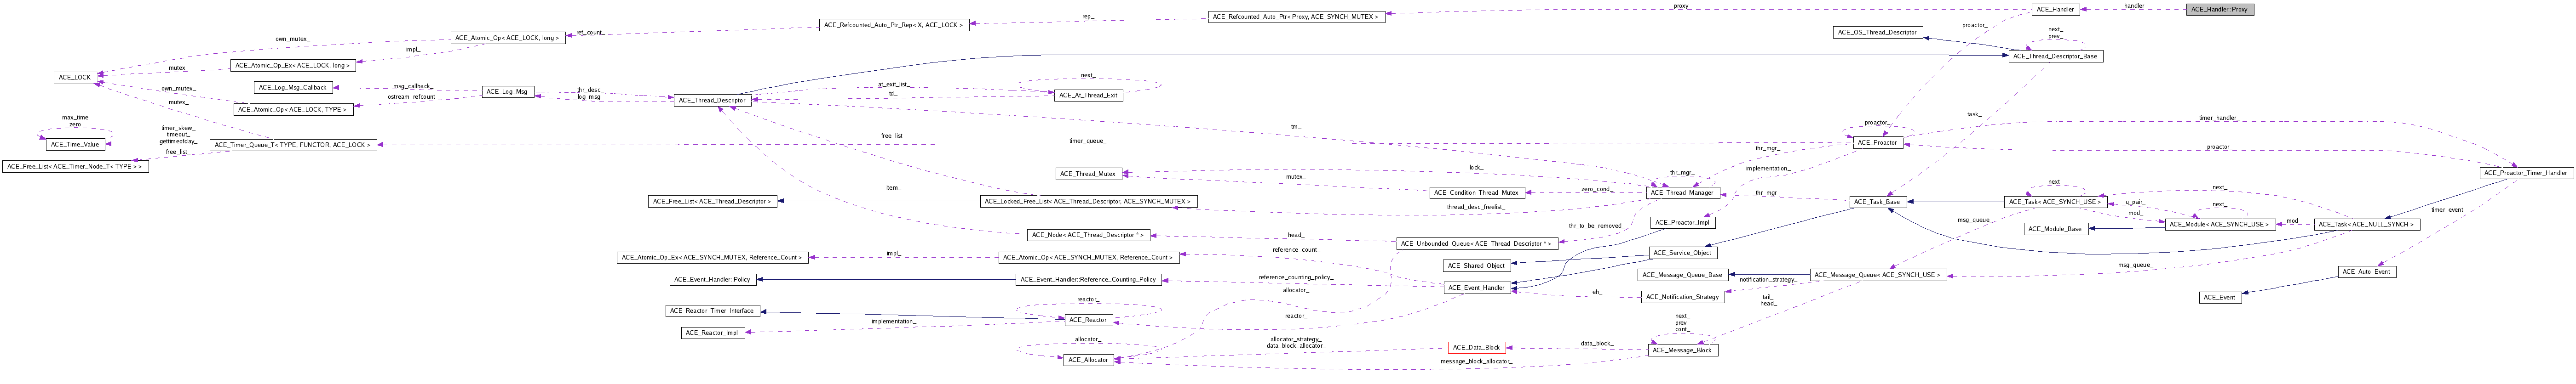Select the ACE_At_Thread_Exit node
Viewport: 2576px width, 384px height.
coord(1088,95)
